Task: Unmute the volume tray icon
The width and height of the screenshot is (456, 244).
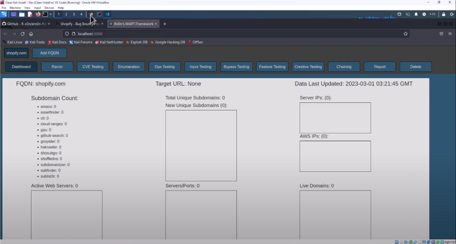Action: tap(408, 14)
